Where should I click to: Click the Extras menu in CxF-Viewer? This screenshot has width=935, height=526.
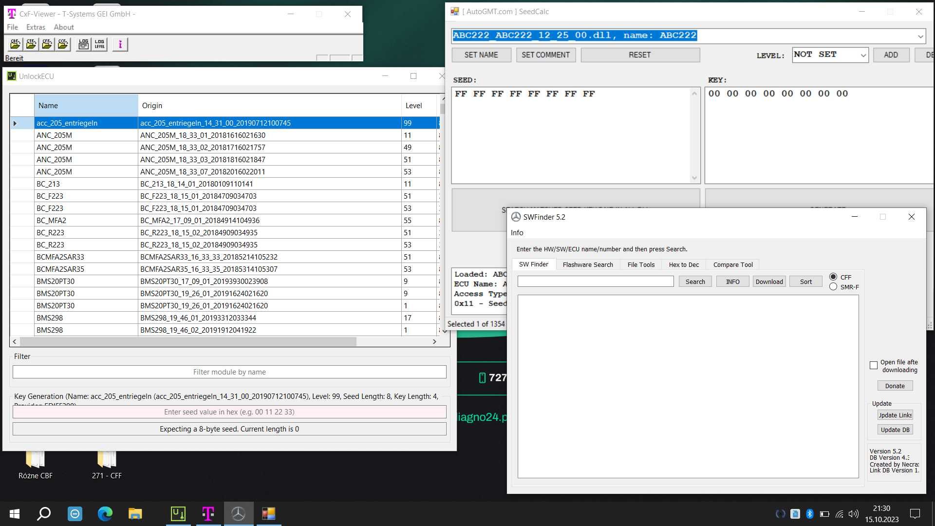point(35,27)
